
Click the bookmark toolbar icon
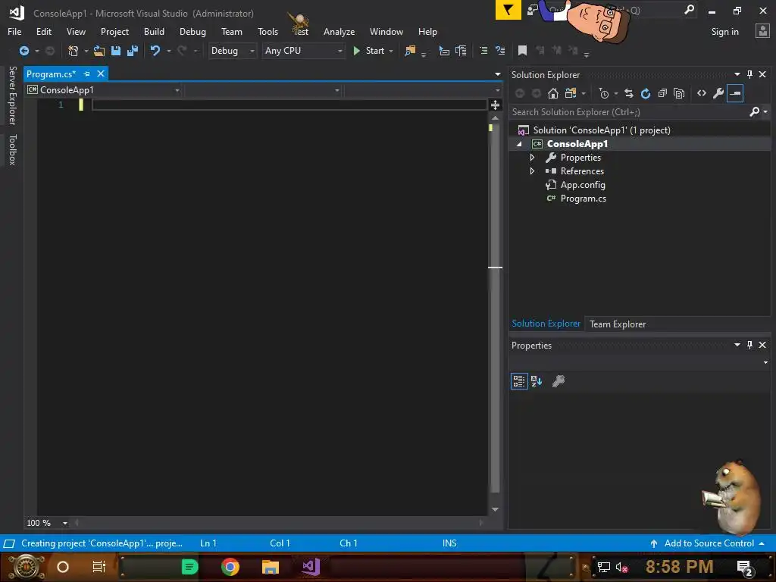point(522,51)
